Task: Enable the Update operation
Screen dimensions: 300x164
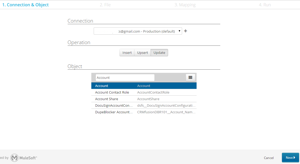Action: (159, 53)
